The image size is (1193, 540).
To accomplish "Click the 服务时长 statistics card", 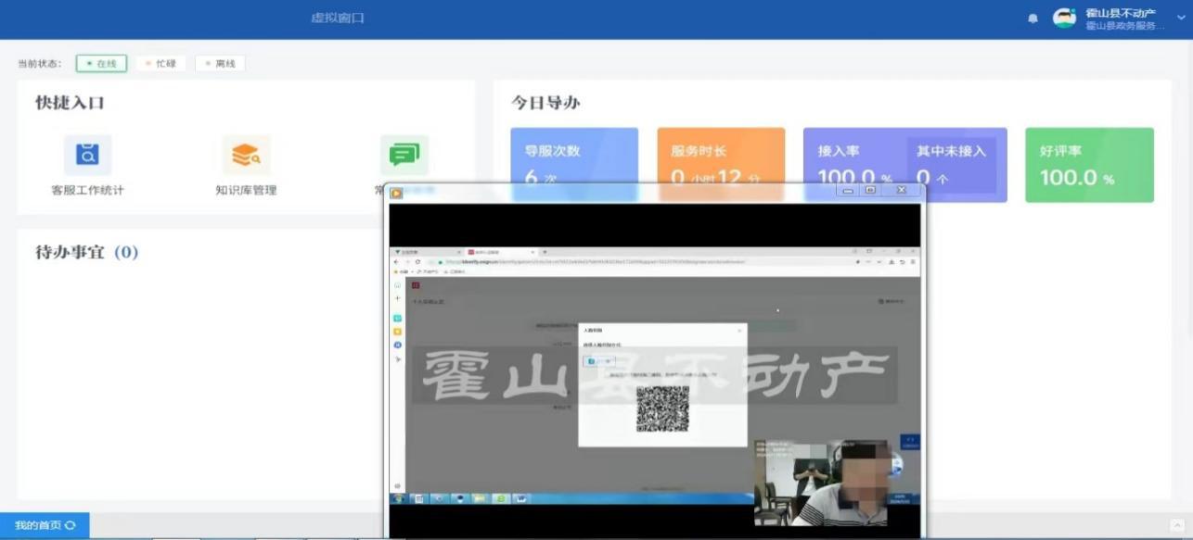I will click(x=721, y=165).
